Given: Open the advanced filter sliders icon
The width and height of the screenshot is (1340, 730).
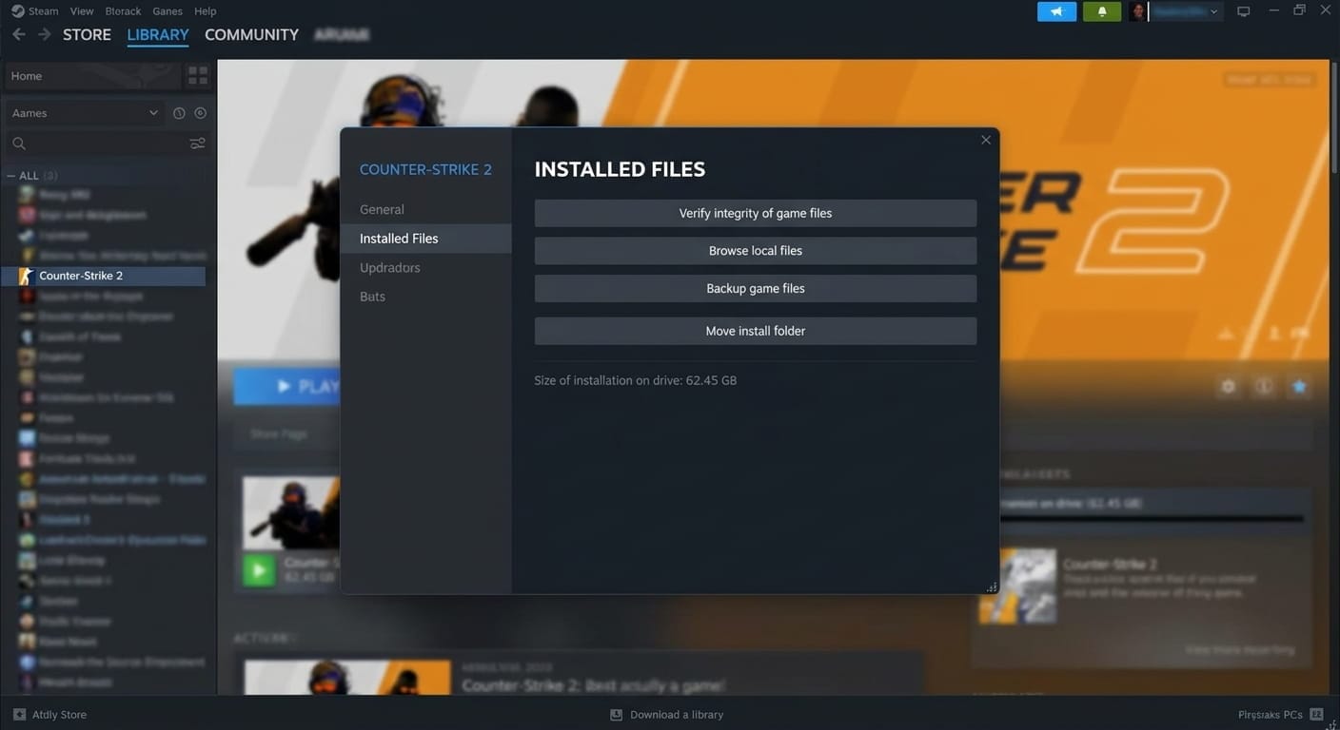Looking at the screenshot, I should pyautogui.click(x=197, y=144).
